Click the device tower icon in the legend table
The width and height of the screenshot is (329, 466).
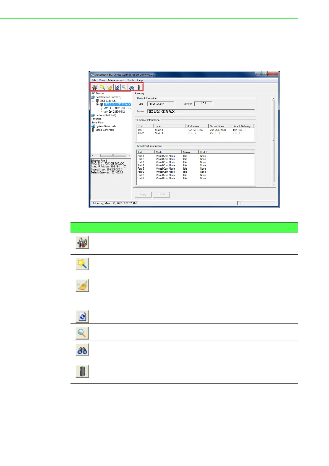click(82, 371)
